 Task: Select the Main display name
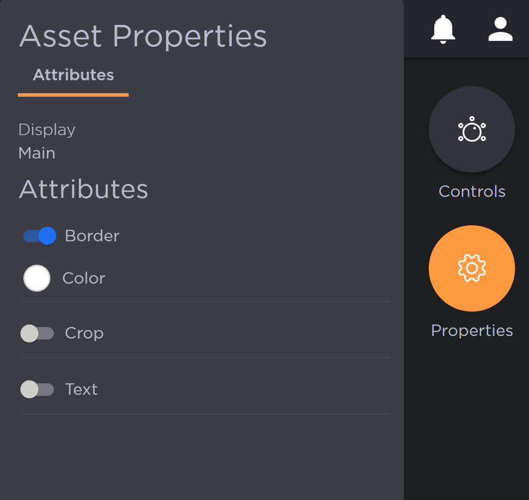pos(36,153)
